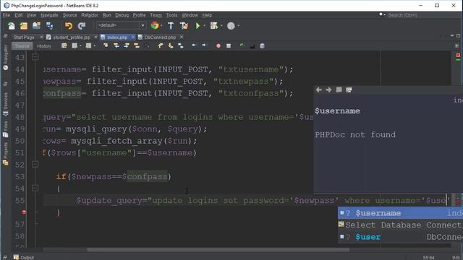
Task: Click the Build Project hammer icon
Action: point(171,26)
